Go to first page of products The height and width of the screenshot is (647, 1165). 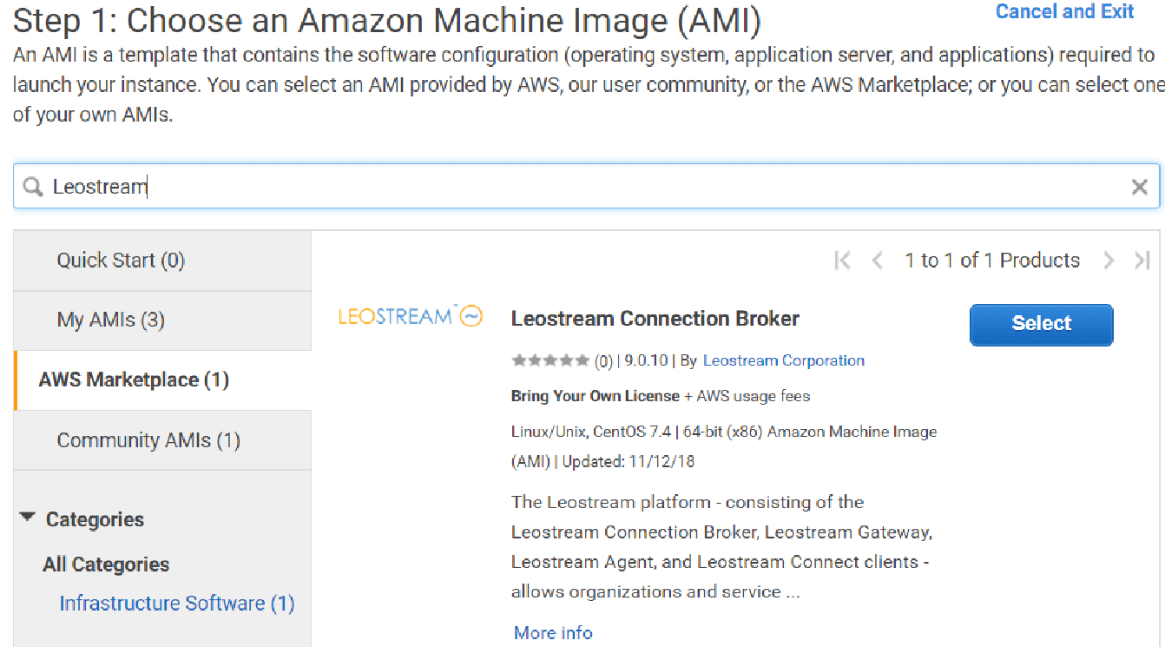[842, 261]
